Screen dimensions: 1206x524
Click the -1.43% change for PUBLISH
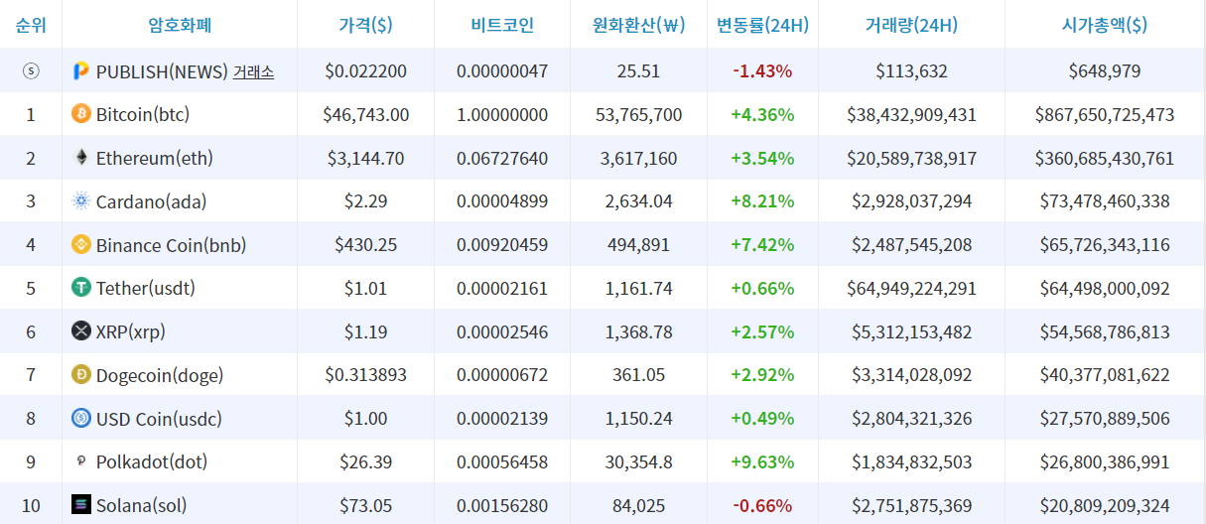click(762, 71)
